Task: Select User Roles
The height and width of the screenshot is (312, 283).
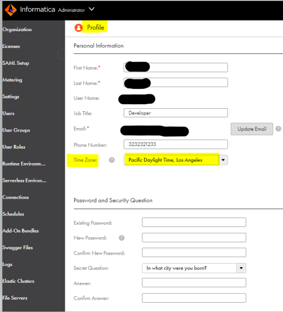Action: coord(14,147)
